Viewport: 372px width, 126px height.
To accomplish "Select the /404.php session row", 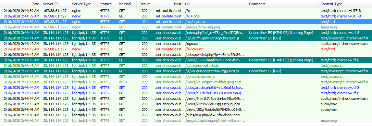I will (186, 16).
